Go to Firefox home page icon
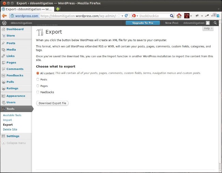Image resolution: width=222 pixels, height=173 pixels. [x=179, y=16]
